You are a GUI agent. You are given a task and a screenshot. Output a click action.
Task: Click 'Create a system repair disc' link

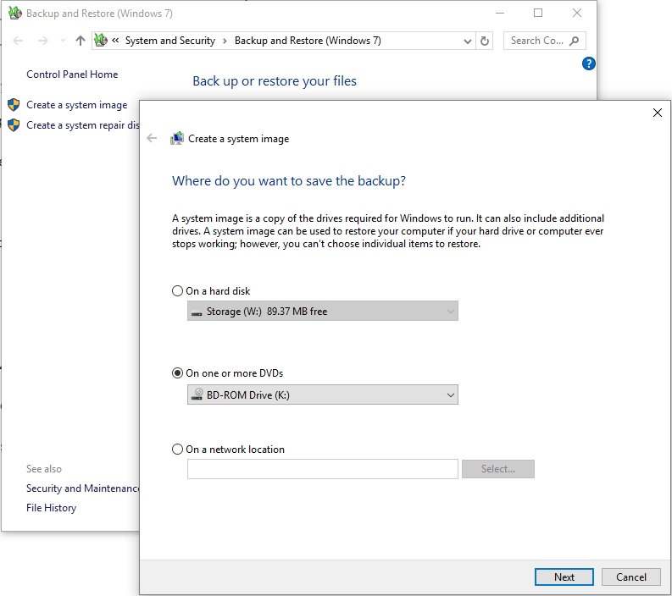(x=83, y=125)
